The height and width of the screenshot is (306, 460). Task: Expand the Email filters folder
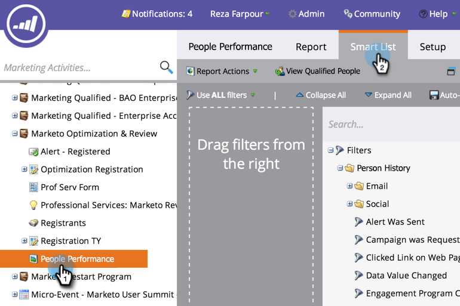(350, 186)
